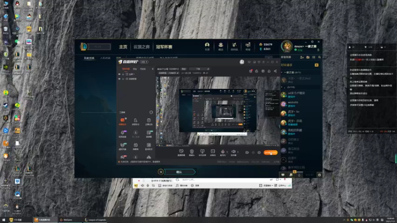Click screen capture icon in streaming toolbar
This screenshot has width=397, height=223.
181,152
